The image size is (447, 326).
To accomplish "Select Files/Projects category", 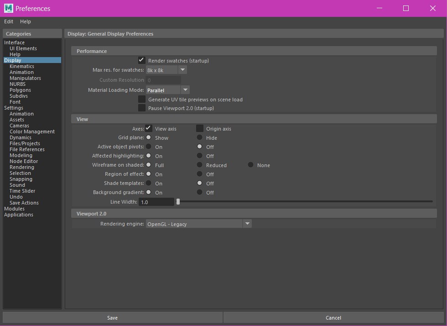I will pos(25,143).
